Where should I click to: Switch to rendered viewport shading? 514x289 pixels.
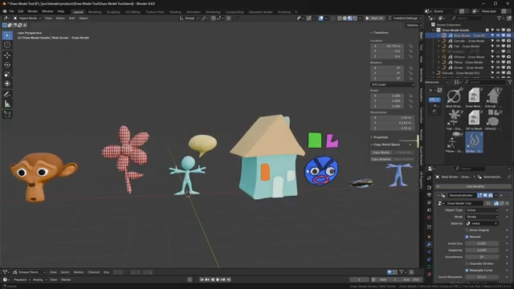pyautogui.click(x=355, y=18)
